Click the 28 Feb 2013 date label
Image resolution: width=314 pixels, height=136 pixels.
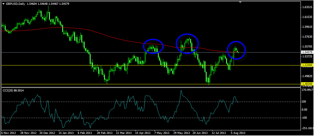coord(104,133)
